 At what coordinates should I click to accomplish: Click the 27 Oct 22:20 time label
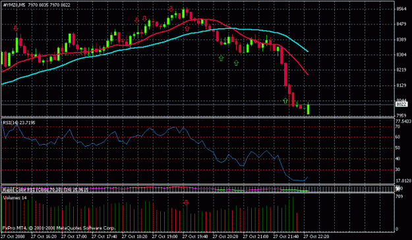316,236
